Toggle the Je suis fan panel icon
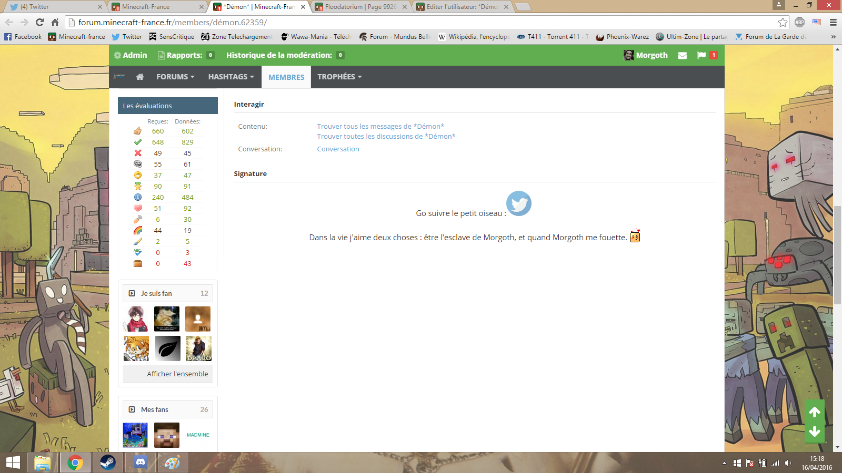842x473 pixels. point(132,293)
